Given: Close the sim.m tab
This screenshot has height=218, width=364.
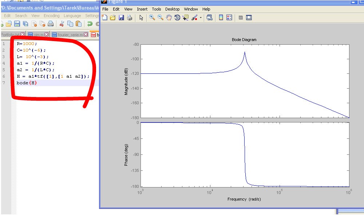Looking at the screenshot, I should [47, 35].
